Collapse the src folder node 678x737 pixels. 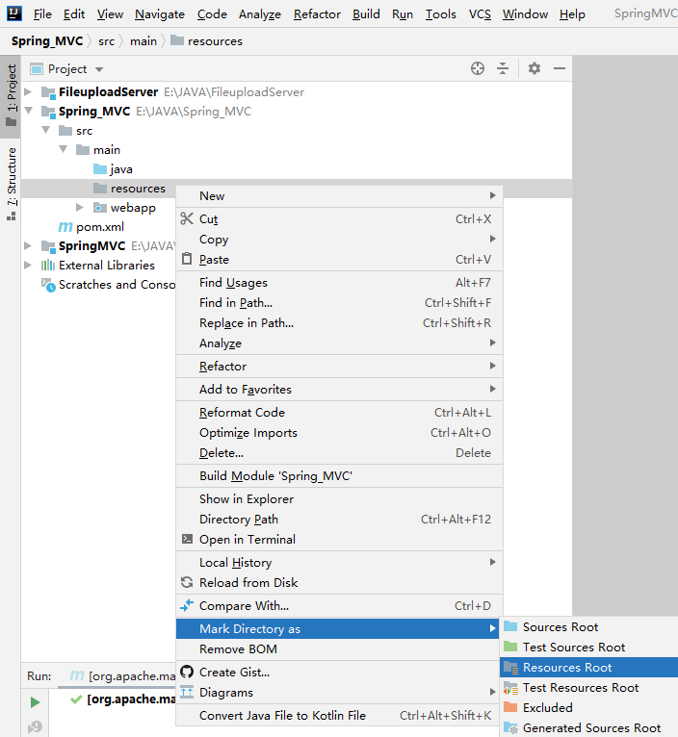click(x=45, y=130)
